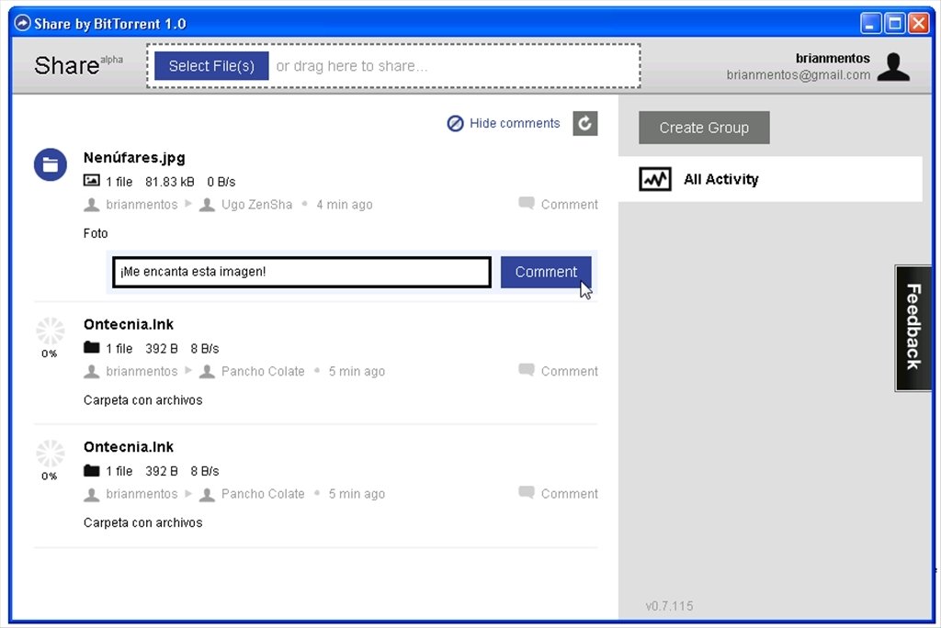Click the brianmentos sender name in the Nenúfares.jpg row
The width and height of the screenshot is (941, 628).
(142, 205)
